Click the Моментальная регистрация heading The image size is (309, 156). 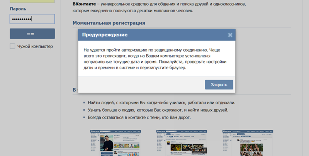click(x=109, y=23)
